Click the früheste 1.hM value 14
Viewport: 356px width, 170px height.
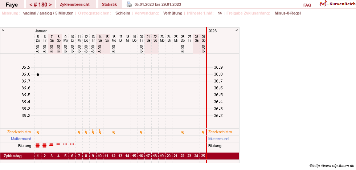[x=220, y=13]
